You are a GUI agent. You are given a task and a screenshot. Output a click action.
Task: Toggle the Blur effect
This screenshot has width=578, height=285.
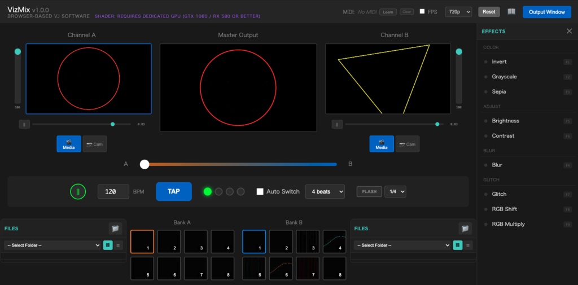coord(528,165)
